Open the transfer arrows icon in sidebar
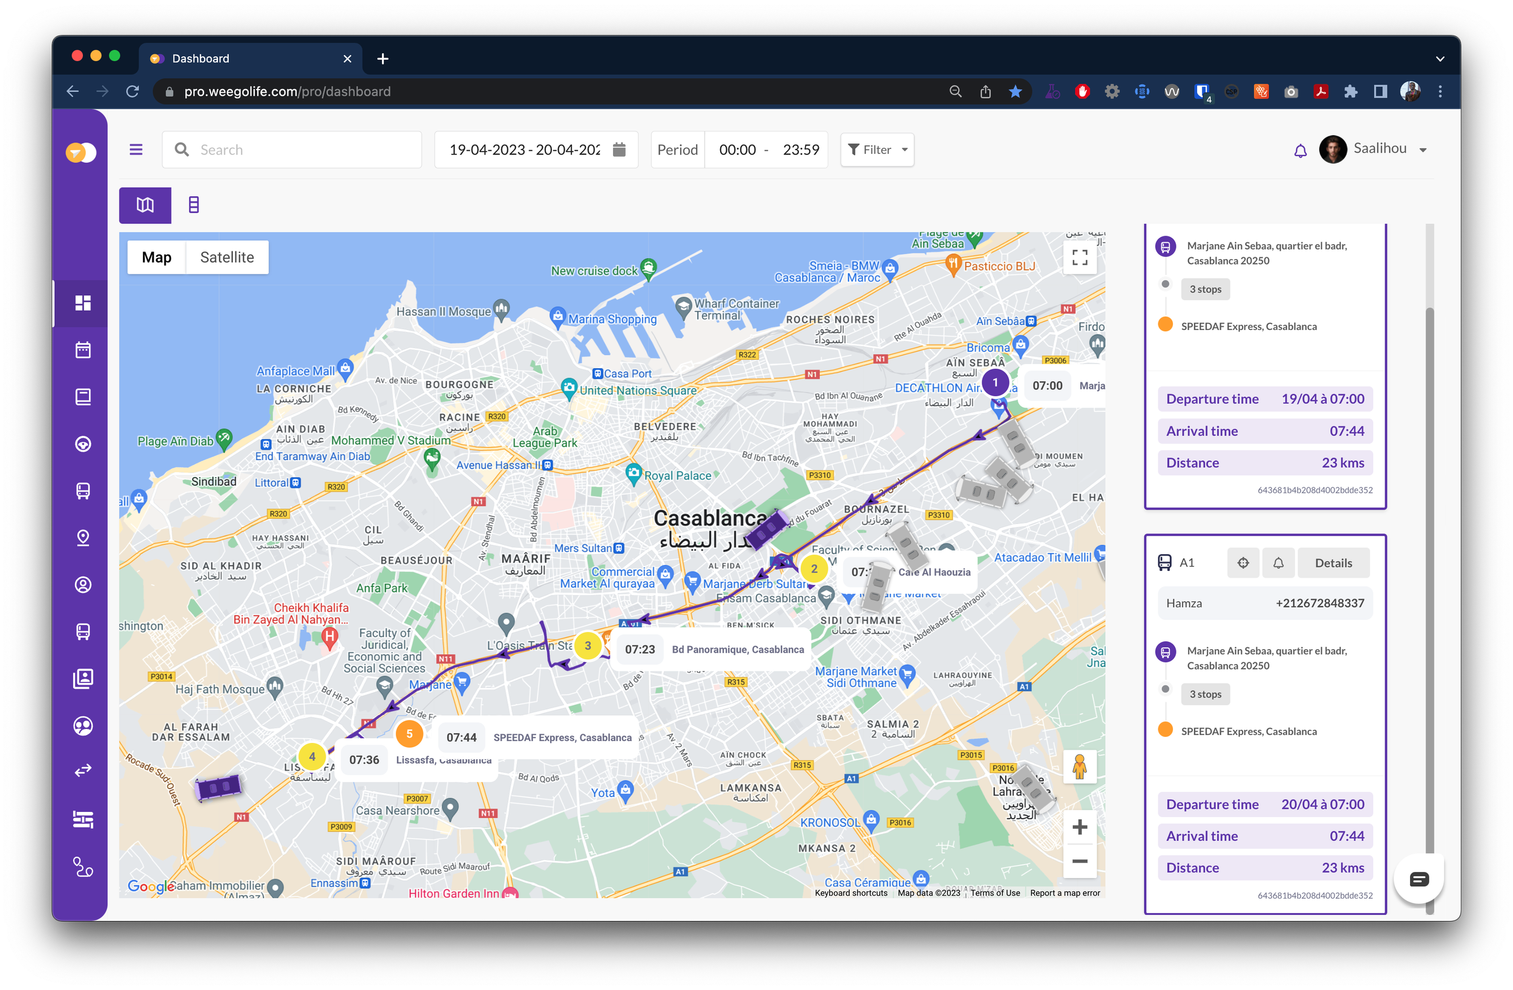The image size is (1513, 990). (83, 771)
